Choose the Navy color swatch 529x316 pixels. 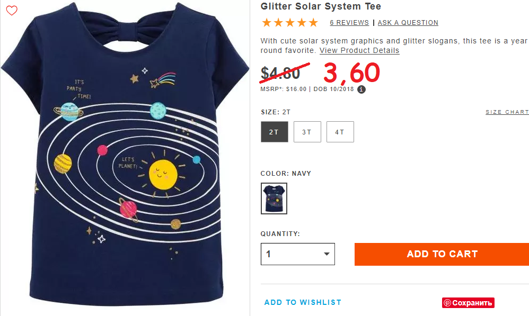click(x=274, y=198)
